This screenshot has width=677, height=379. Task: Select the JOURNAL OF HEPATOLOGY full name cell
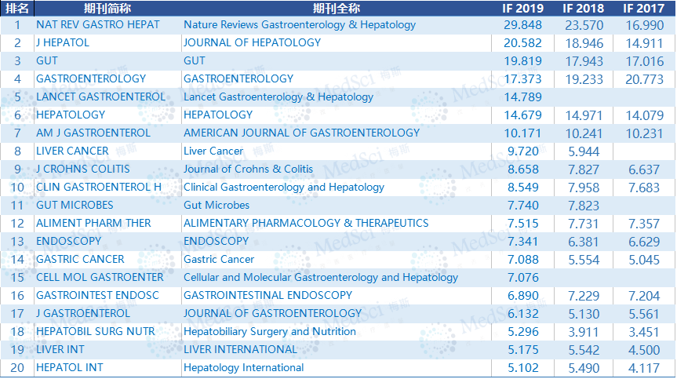[x=252, y=42]
